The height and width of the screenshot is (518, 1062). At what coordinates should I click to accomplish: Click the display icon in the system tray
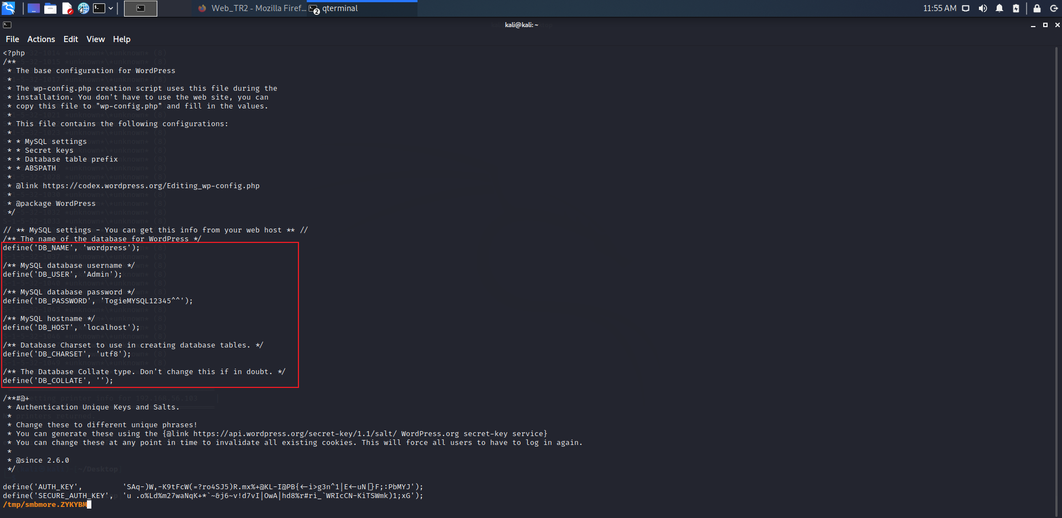click(x=966, y=8)
